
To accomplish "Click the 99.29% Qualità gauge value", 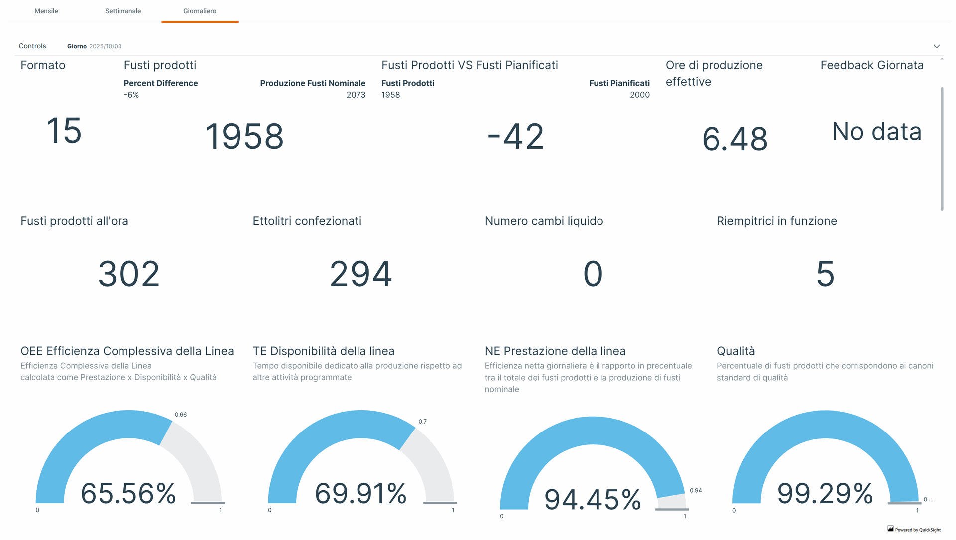I will pos(825,493).
